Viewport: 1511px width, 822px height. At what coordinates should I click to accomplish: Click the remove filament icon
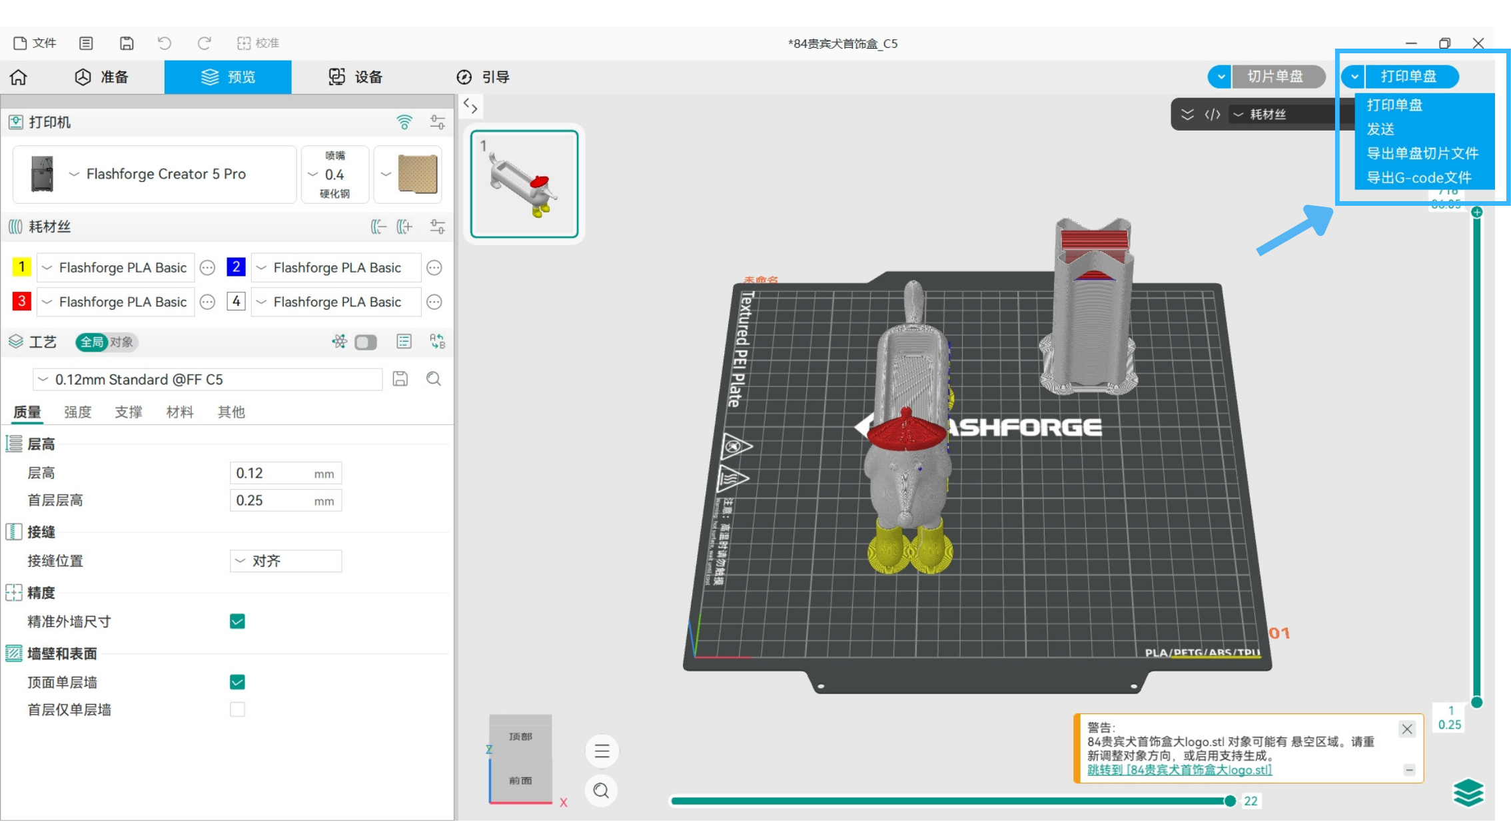[378, 226]
